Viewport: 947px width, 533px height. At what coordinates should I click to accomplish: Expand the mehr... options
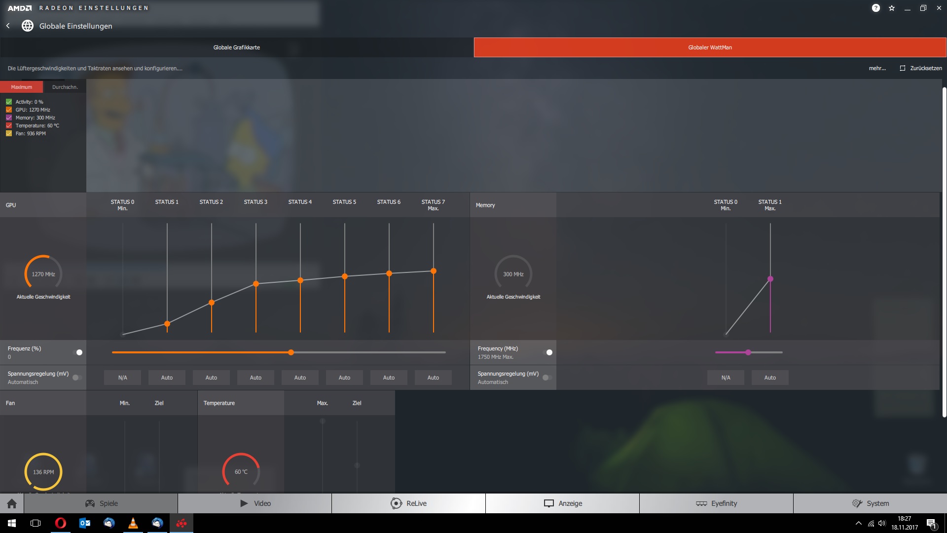[x=877, y=68]
